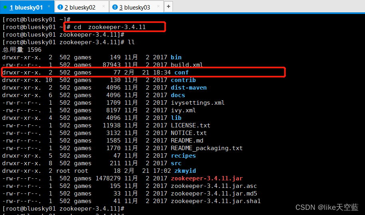Click the 'cd zookeeper-3.4.11' command text
Screen dimensions: 365x215
110,27
